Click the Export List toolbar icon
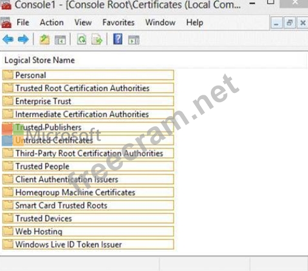308x271 pixels. click(x=97, y=39)
